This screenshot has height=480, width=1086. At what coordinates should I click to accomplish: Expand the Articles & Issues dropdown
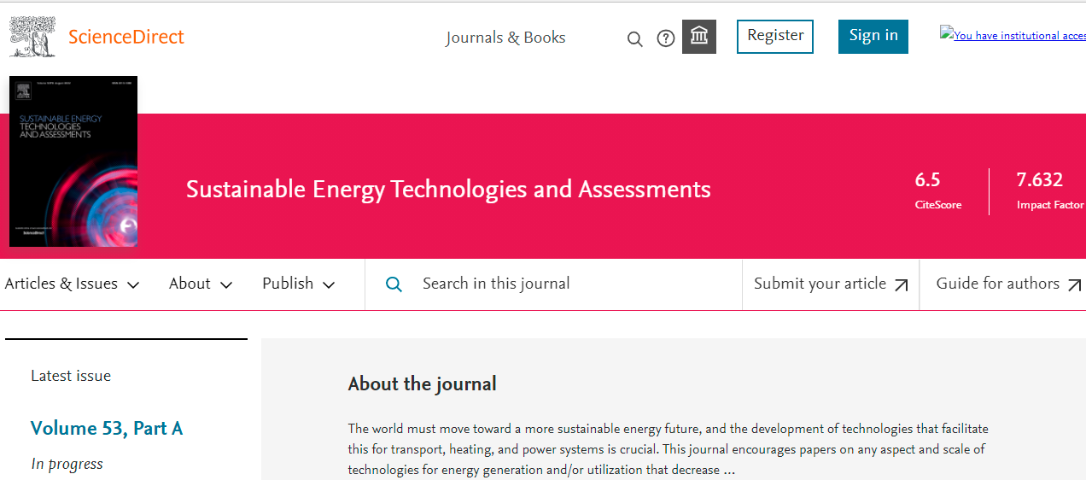(72, 284)
